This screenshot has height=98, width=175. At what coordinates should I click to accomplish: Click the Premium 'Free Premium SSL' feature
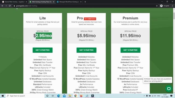pyautogui.click(x=130, y=65)
